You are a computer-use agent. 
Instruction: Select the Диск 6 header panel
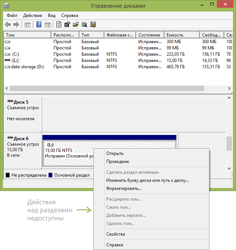tap(22, 151)
